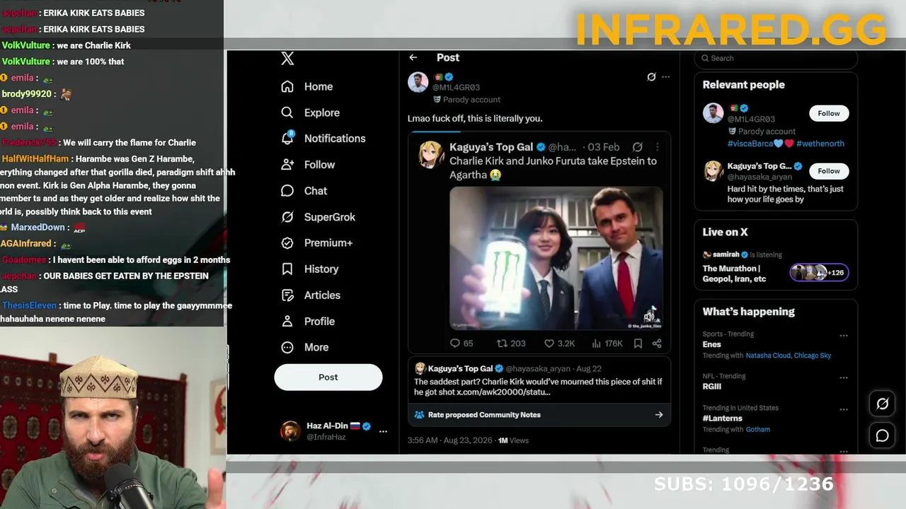Click the #viscaBarca hashtag link
The height and width of the screenshot is (509, 906).
click(750, 144)
